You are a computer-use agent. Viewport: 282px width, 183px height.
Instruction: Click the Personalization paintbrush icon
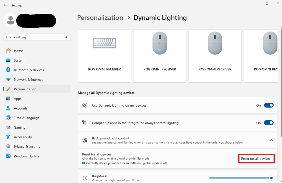click(x=8, y=89)
